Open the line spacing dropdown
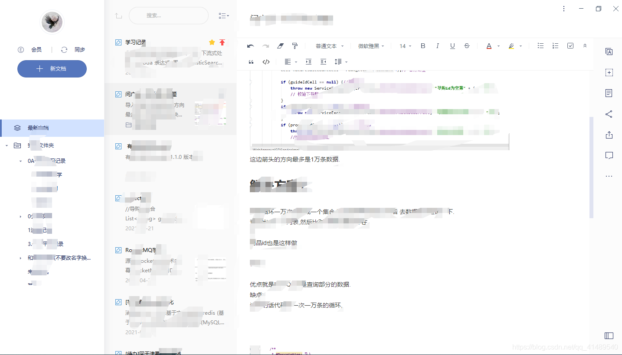This screenshot has width=622, height=355. [341, 62]
